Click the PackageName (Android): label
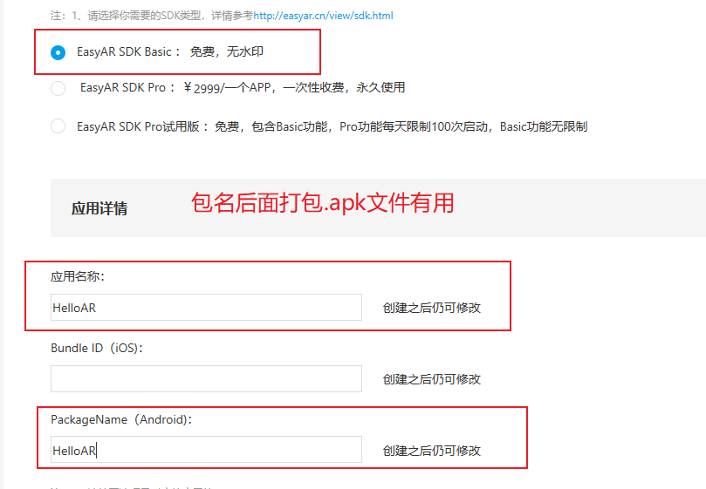706x489 pixels. (x=121, y=420)
